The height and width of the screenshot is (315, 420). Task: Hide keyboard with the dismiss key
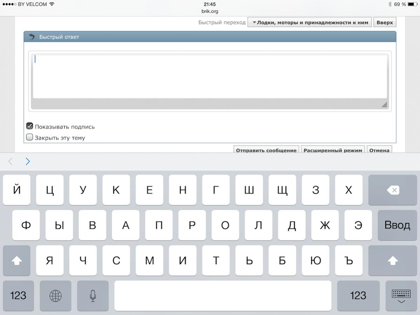[x=401, y=296]
